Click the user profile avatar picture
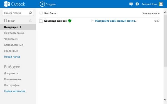Screen dimensions: 167x104 pos(161,4)
